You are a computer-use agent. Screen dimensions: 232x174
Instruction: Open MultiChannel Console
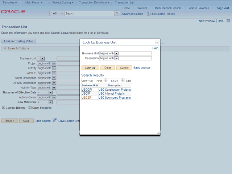[x=168, y=8]
